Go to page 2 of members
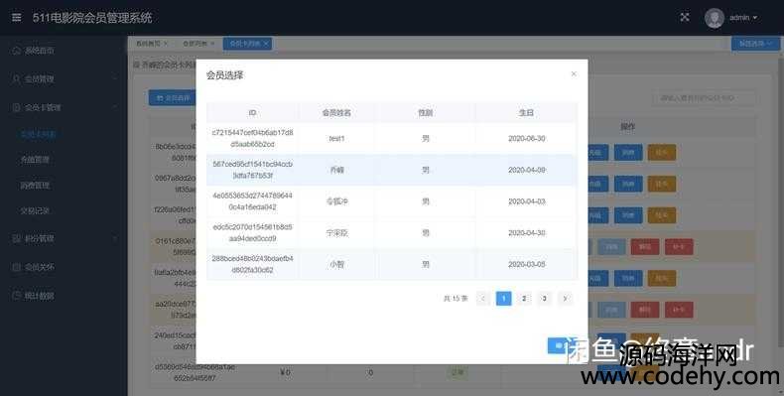This screenshot has height=396, width=784. [x=524, y=299]
